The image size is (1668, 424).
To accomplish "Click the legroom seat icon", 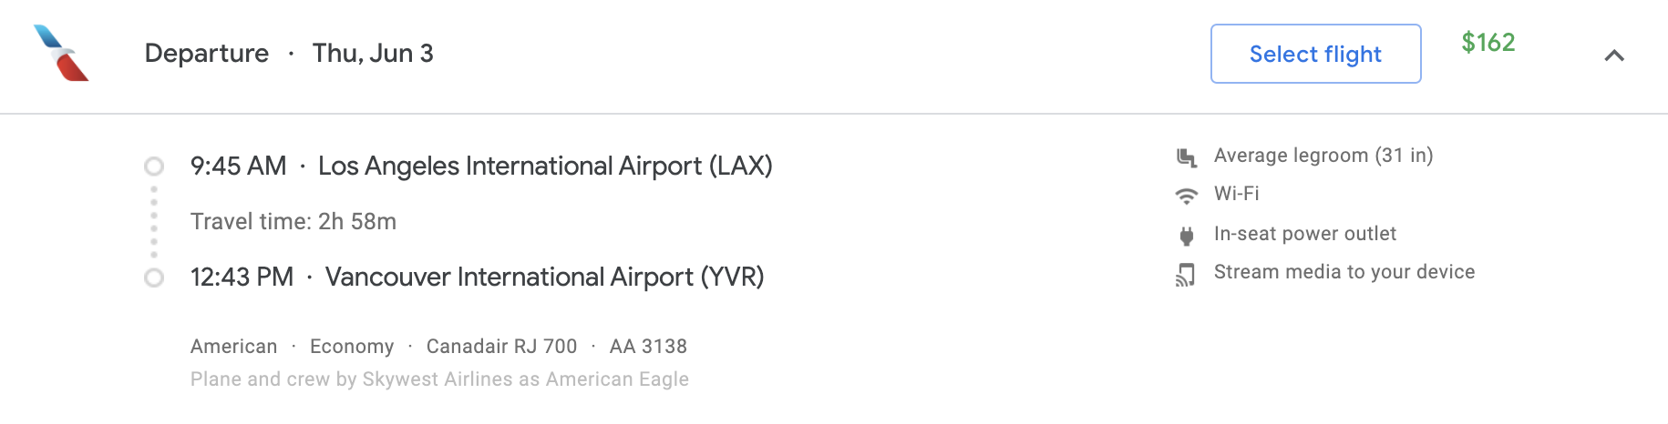I will (x=1186, y=157).
